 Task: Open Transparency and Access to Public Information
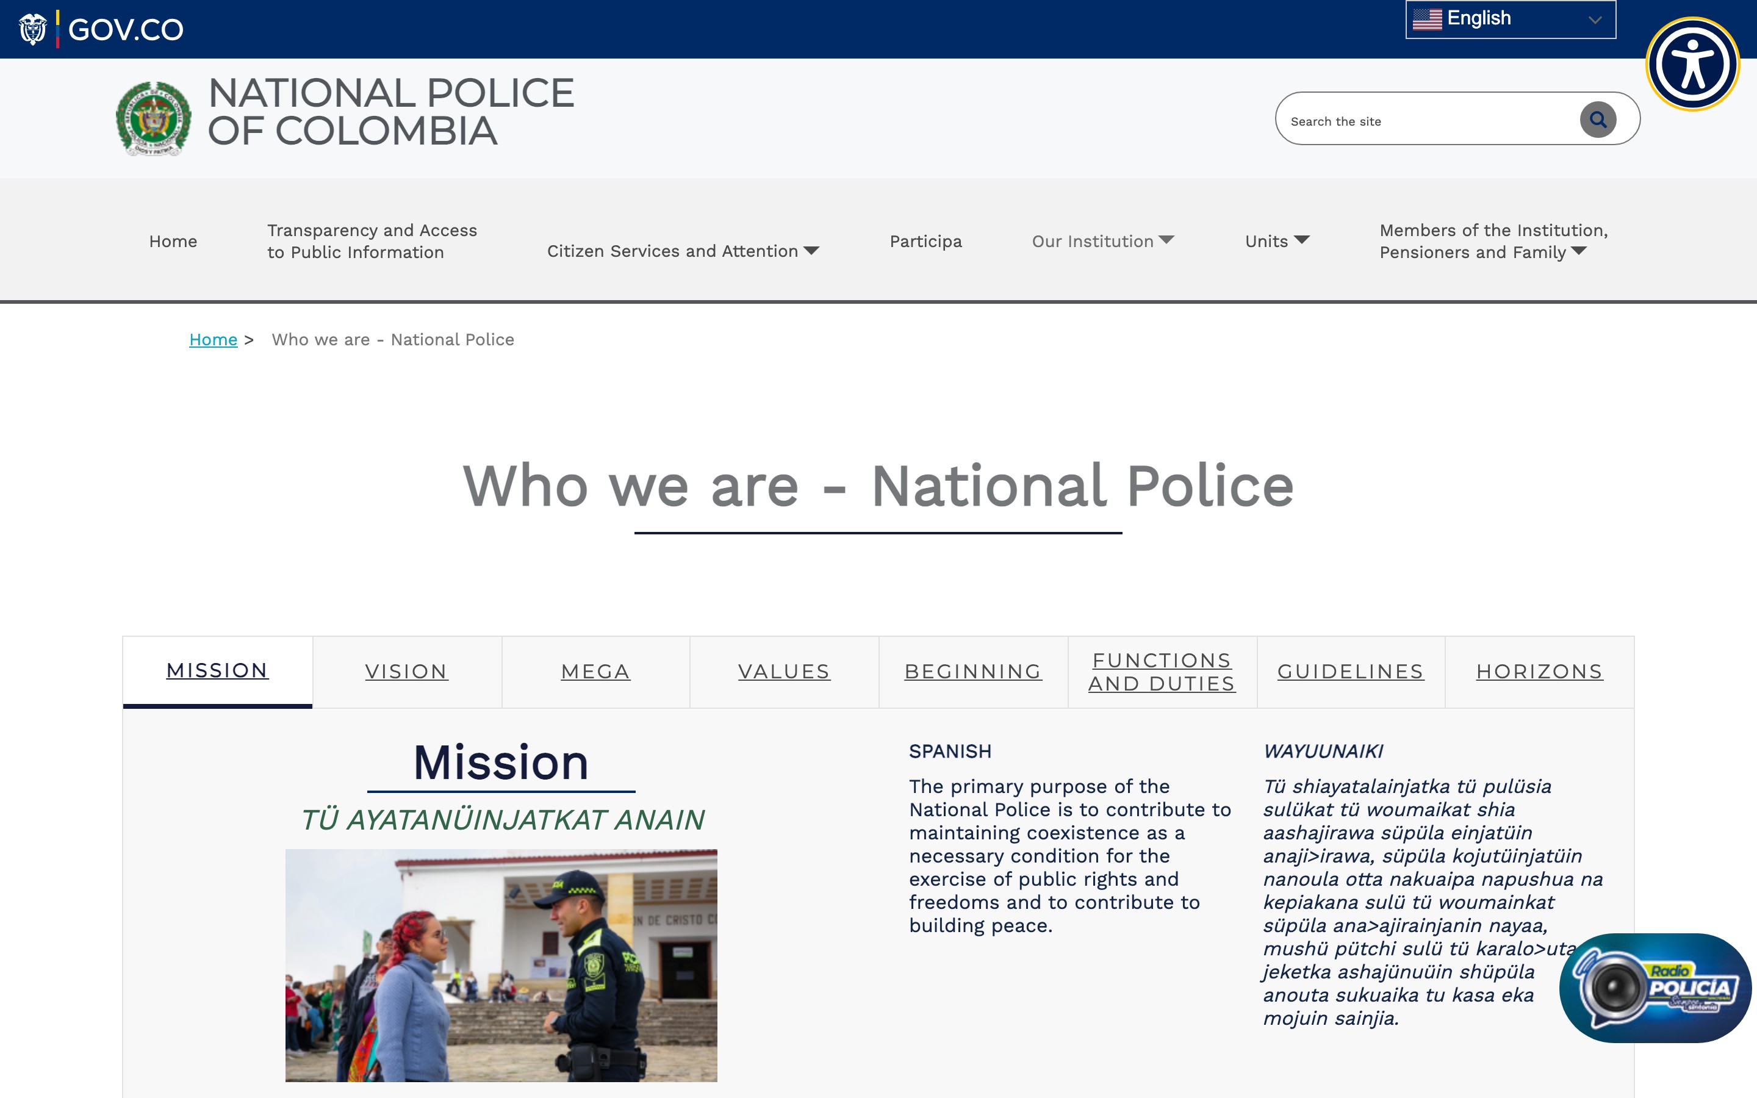372,241
